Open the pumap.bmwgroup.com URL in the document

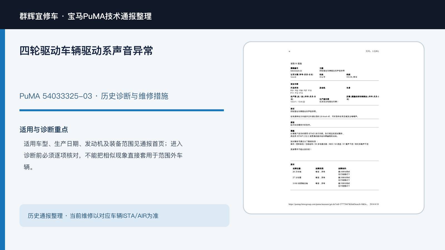328,204
